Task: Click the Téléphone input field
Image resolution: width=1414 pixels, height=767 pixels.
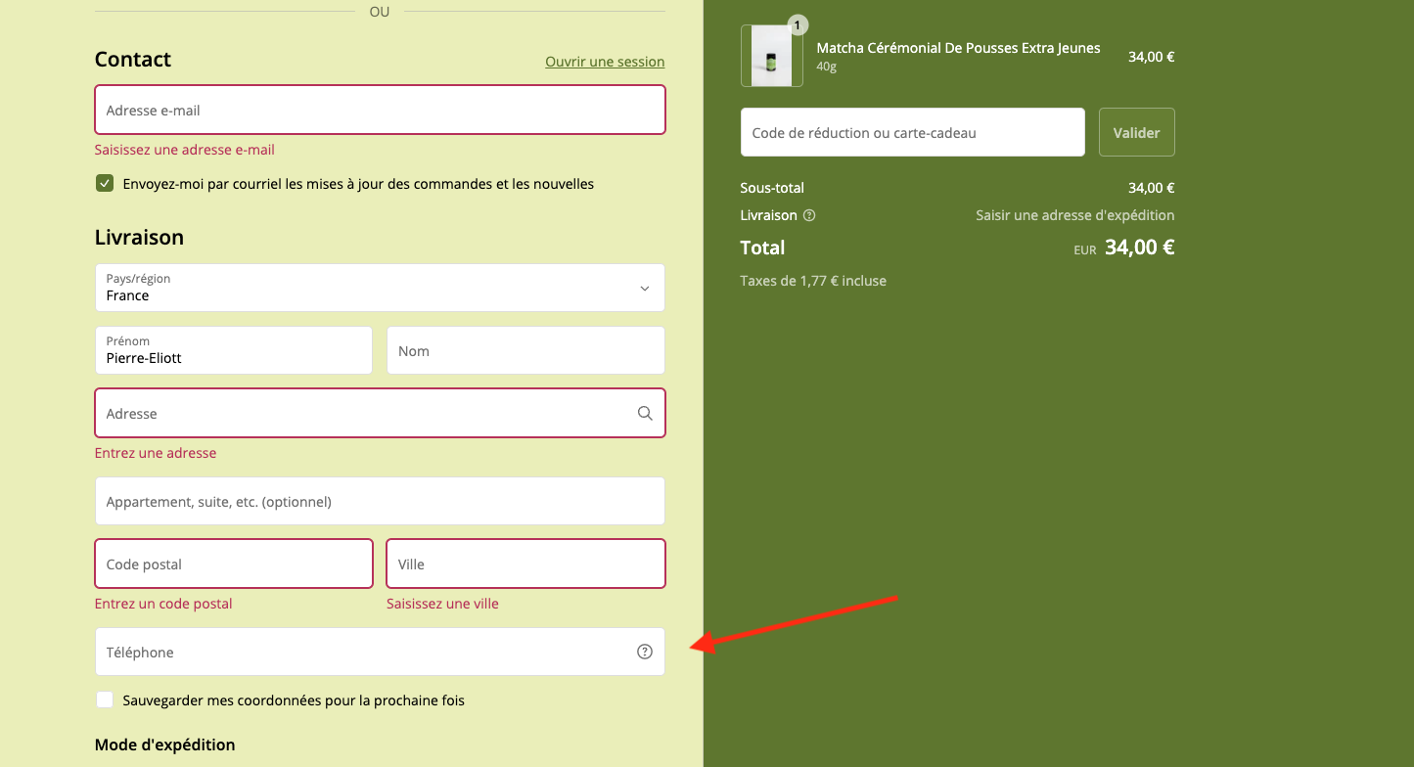Action: (x=362, y=652)
